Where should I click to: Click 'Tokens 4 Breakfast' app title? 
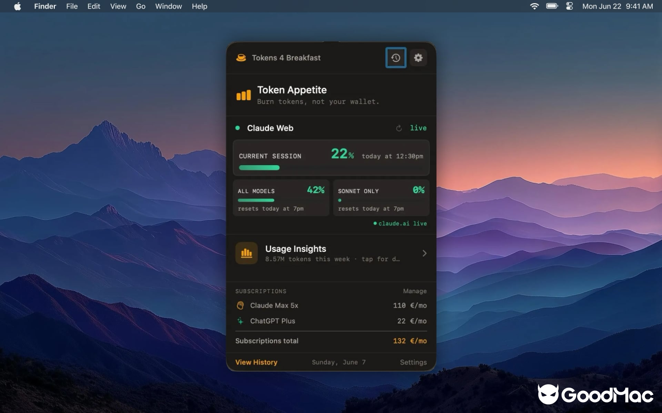click(286, 58)
